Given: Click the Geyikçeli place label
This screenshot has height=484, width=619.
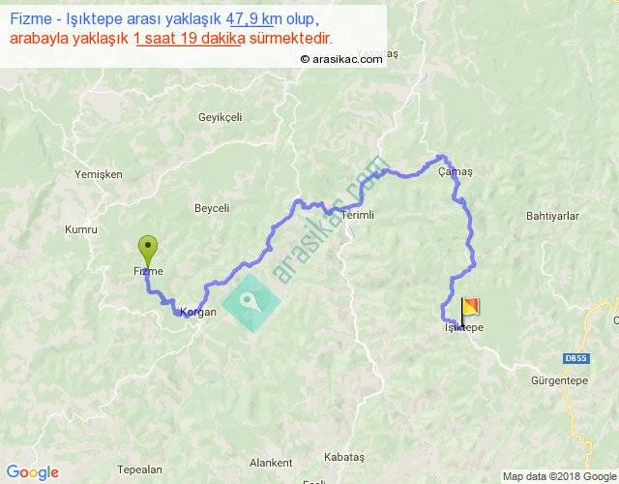Looking at the screenshot, I should pyautogui.click(x=220, y=117).
